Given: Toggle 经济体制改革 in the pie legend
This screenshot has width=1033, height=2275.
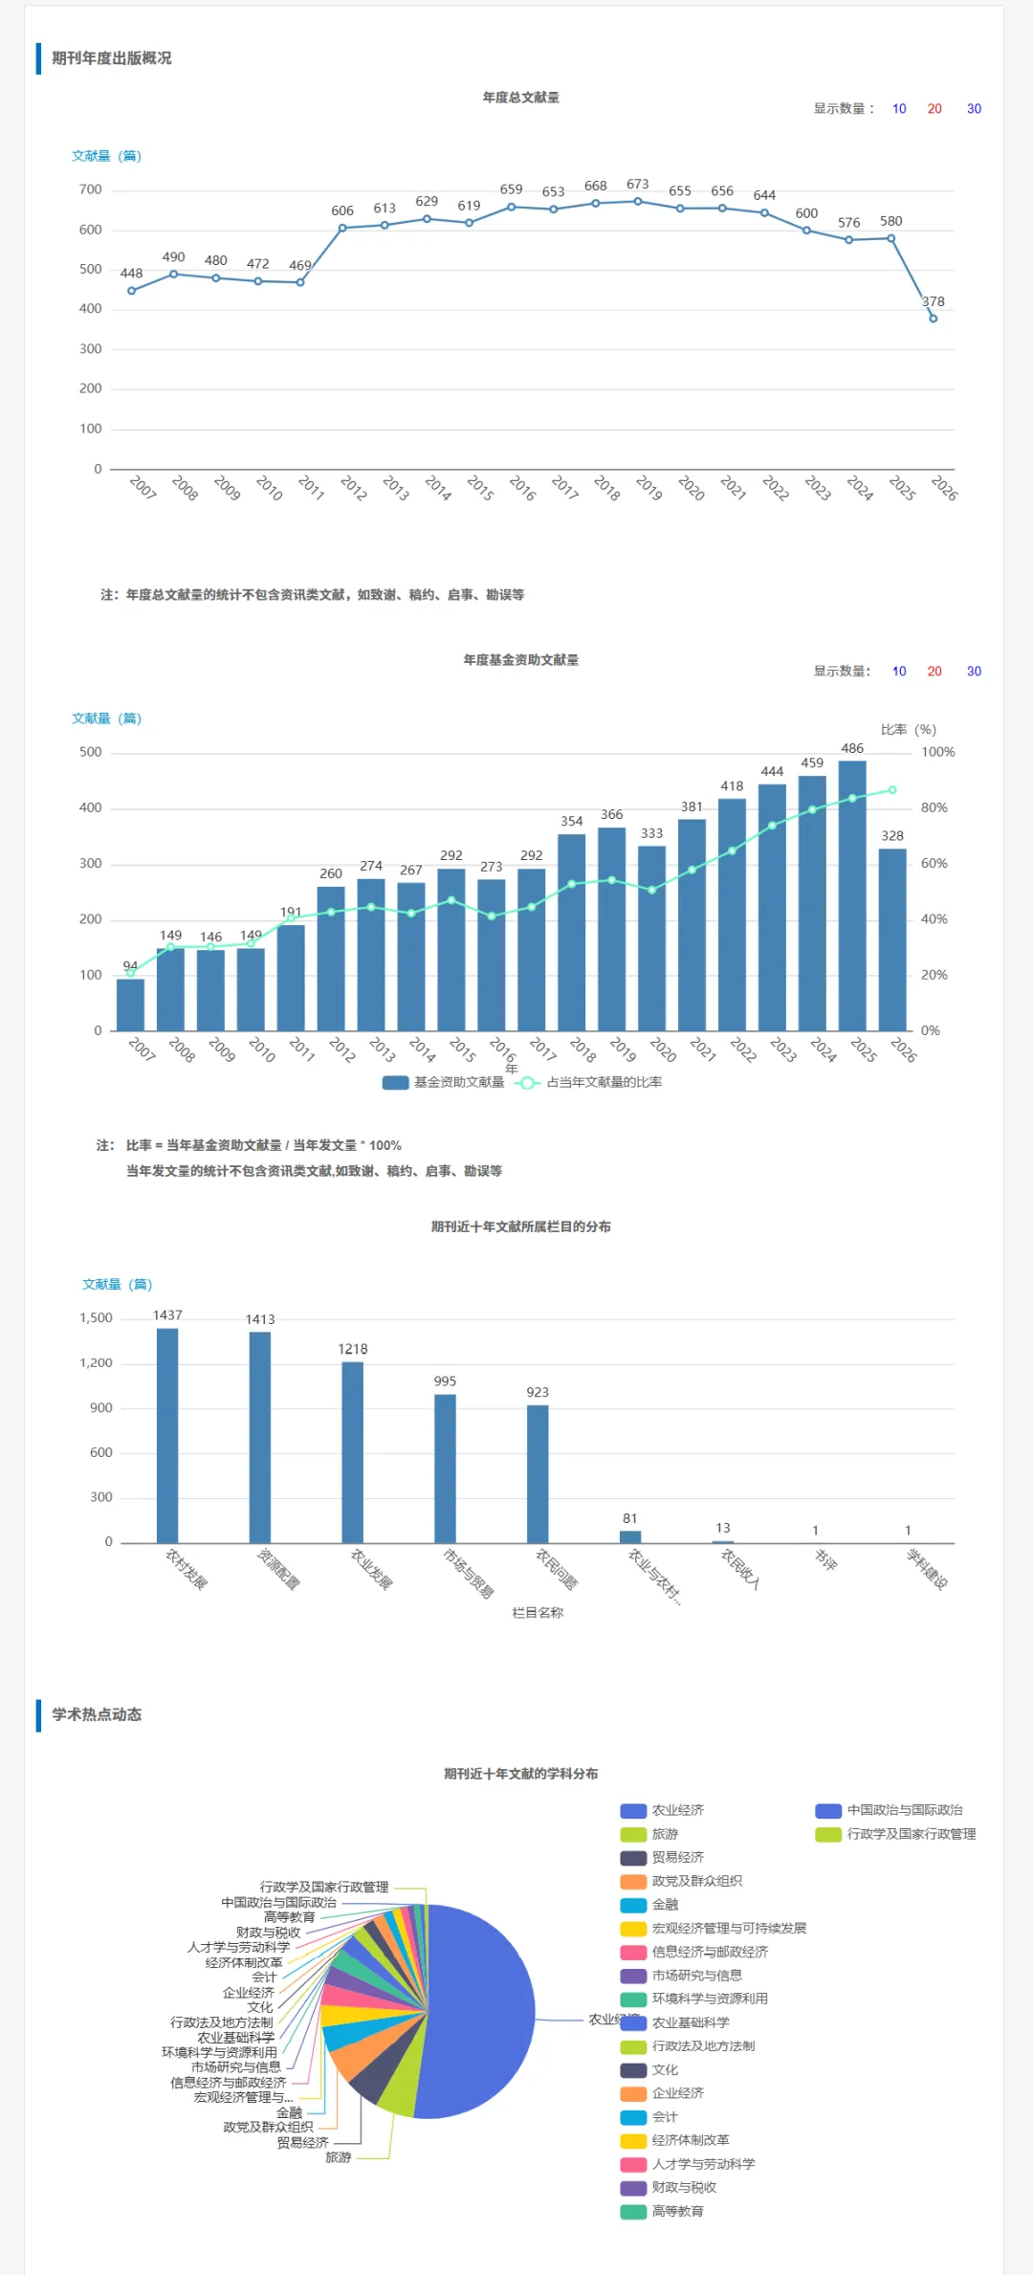Looking at the screenshot, I should coord(675,2140).
